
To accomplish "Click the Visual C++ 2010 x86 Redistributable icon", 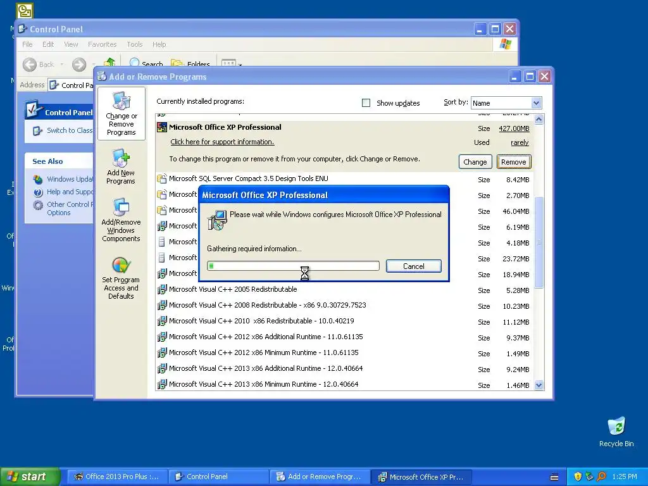I will pos(162,321).
